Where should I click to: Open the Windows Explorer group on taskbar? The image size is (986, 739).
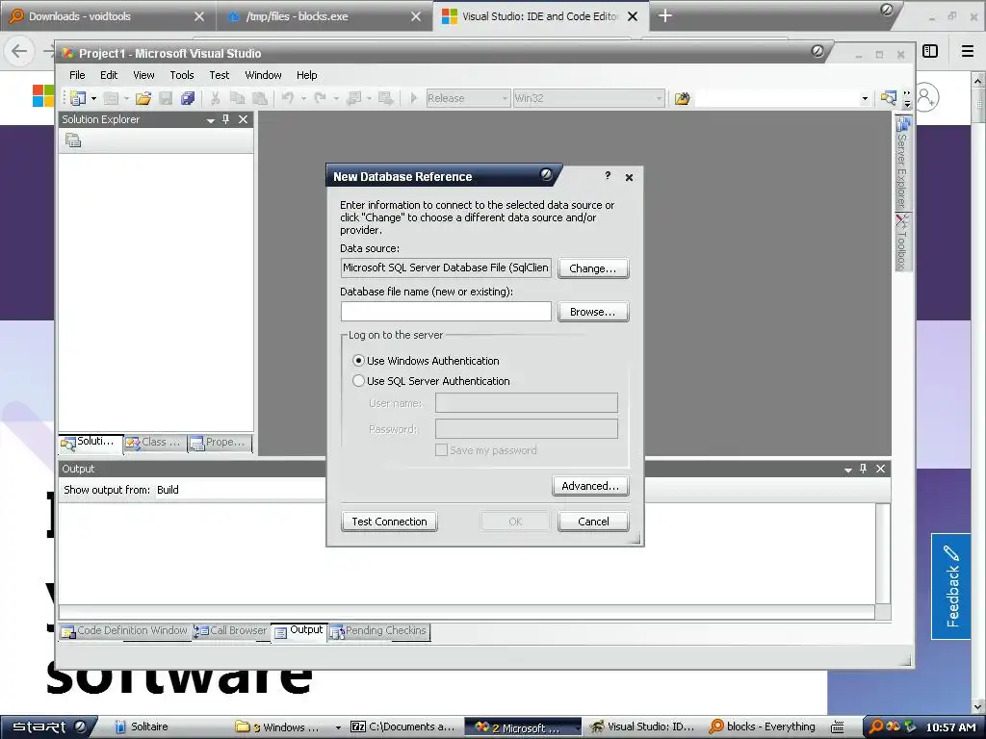point(288,727)
